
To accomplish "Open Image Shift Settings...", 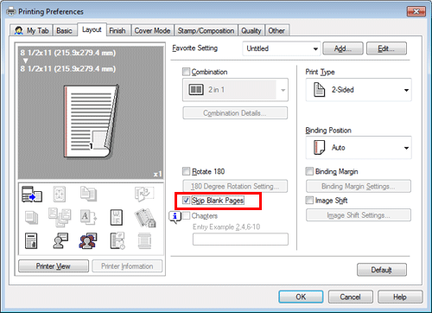I will click(x=359, y=215).
